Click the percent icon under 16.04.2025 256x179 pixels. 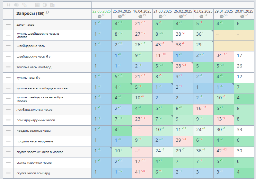click(140, 16)
